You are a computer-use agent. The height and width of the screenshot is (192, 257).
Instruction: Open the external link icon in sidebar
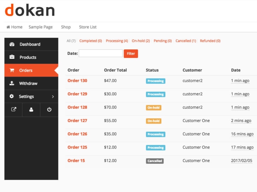(13, 110)
